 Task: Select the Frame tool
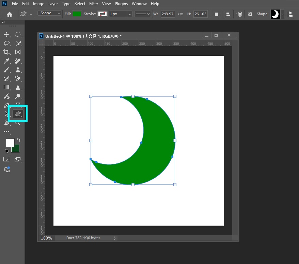pos(18,52)
